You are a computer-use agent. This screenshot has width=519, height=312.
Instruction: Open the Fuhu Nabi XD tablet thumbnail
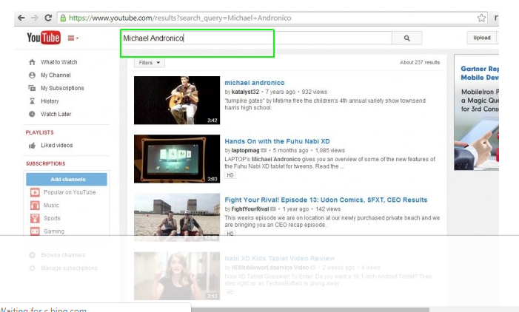[177, 159]
